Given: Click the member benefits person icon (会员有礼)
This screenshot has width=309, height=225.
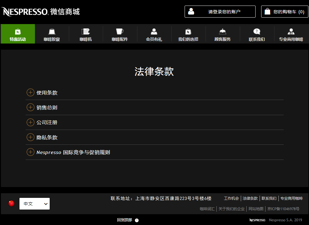Looking at the screenshot, I should 154,31.
